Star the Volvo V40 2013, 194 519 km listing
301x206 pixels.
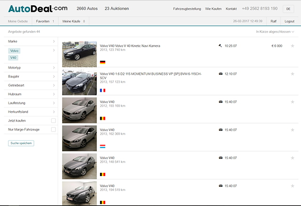293,186
